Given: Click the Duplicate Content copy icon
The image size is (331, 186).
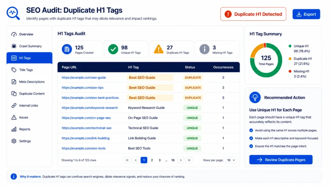Looking at the screenshot, I should [14, 94].
